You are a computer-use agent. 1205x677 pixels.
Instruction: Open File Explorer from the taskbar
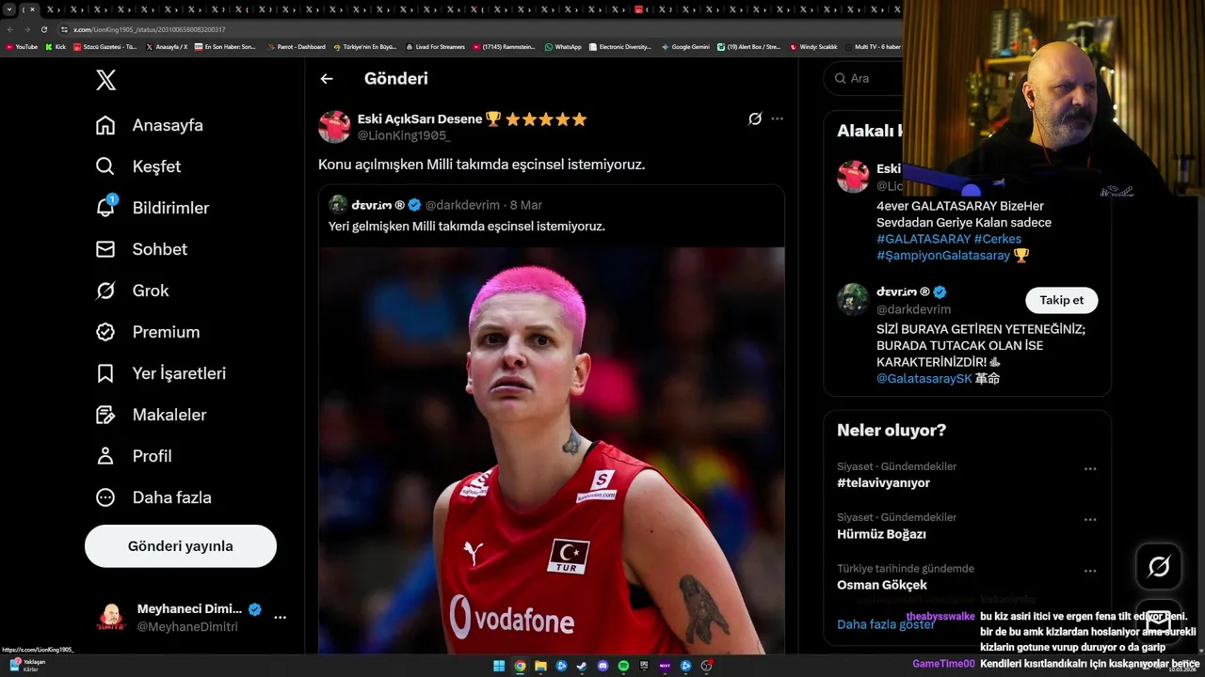coord(540,666)
